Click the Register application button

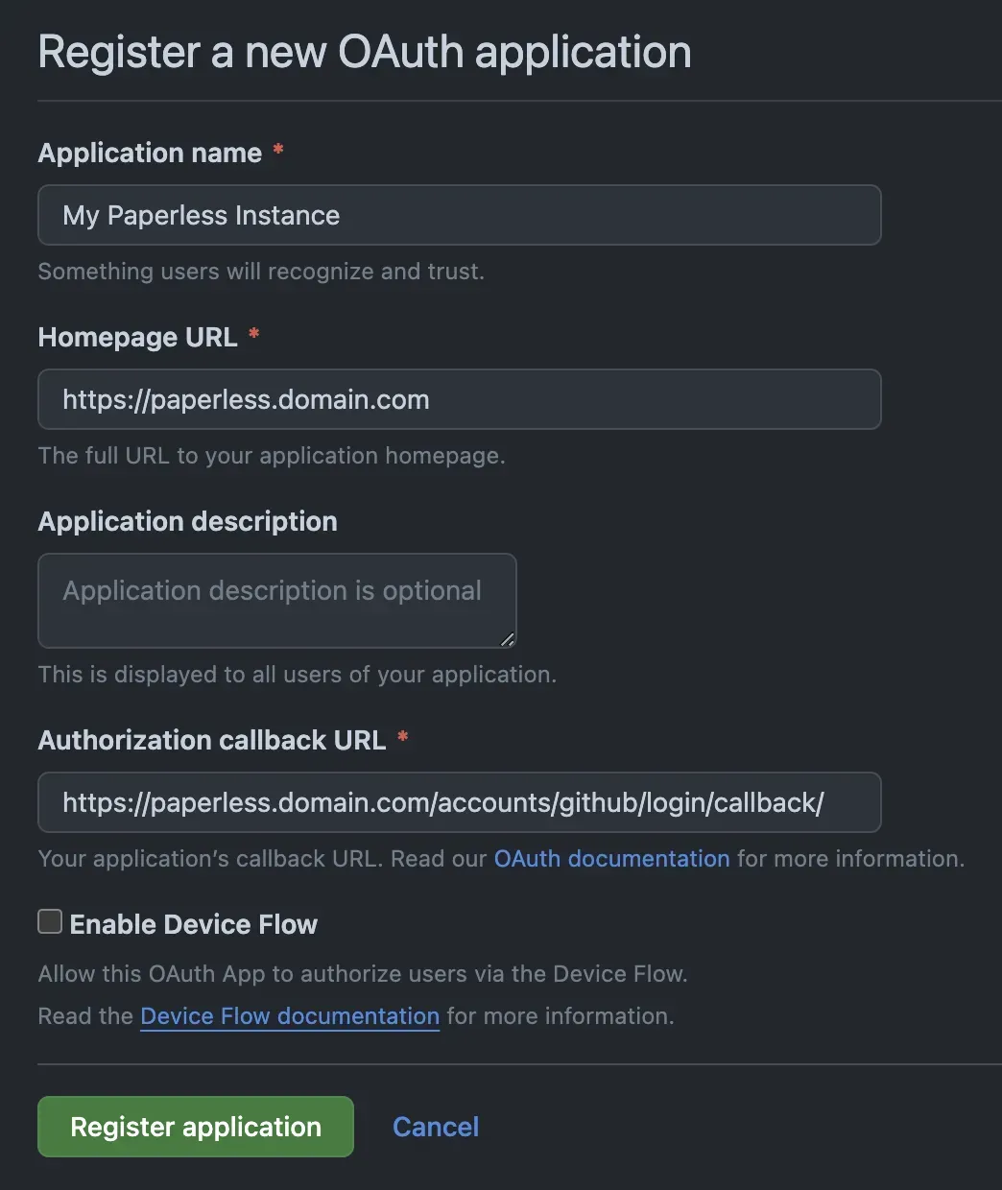[196, 1127]
